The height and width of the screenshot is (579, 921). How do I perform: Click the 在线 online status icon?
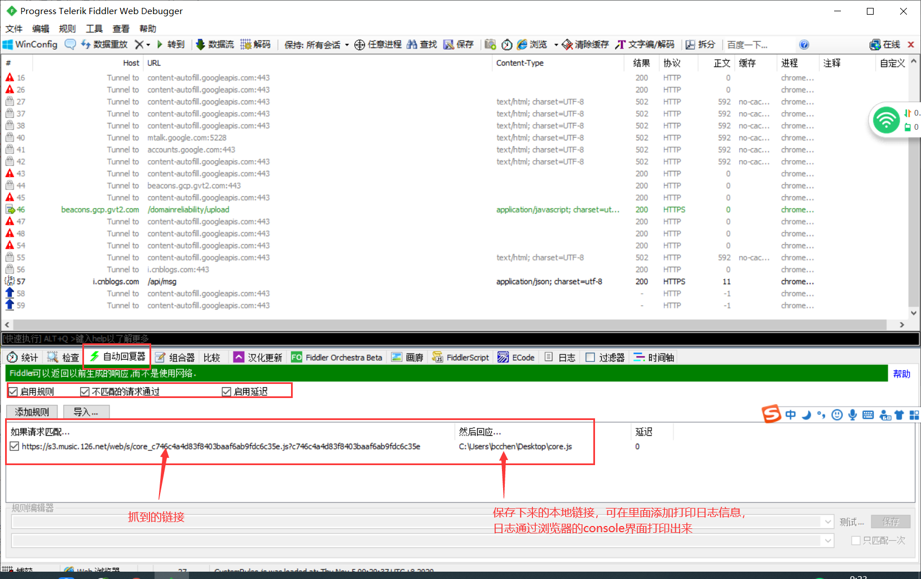[x=885, y=45]
